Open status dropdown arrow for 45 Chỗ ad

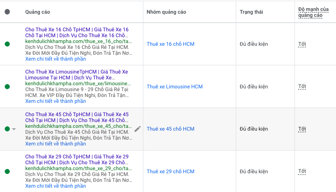tap(14, 129)
